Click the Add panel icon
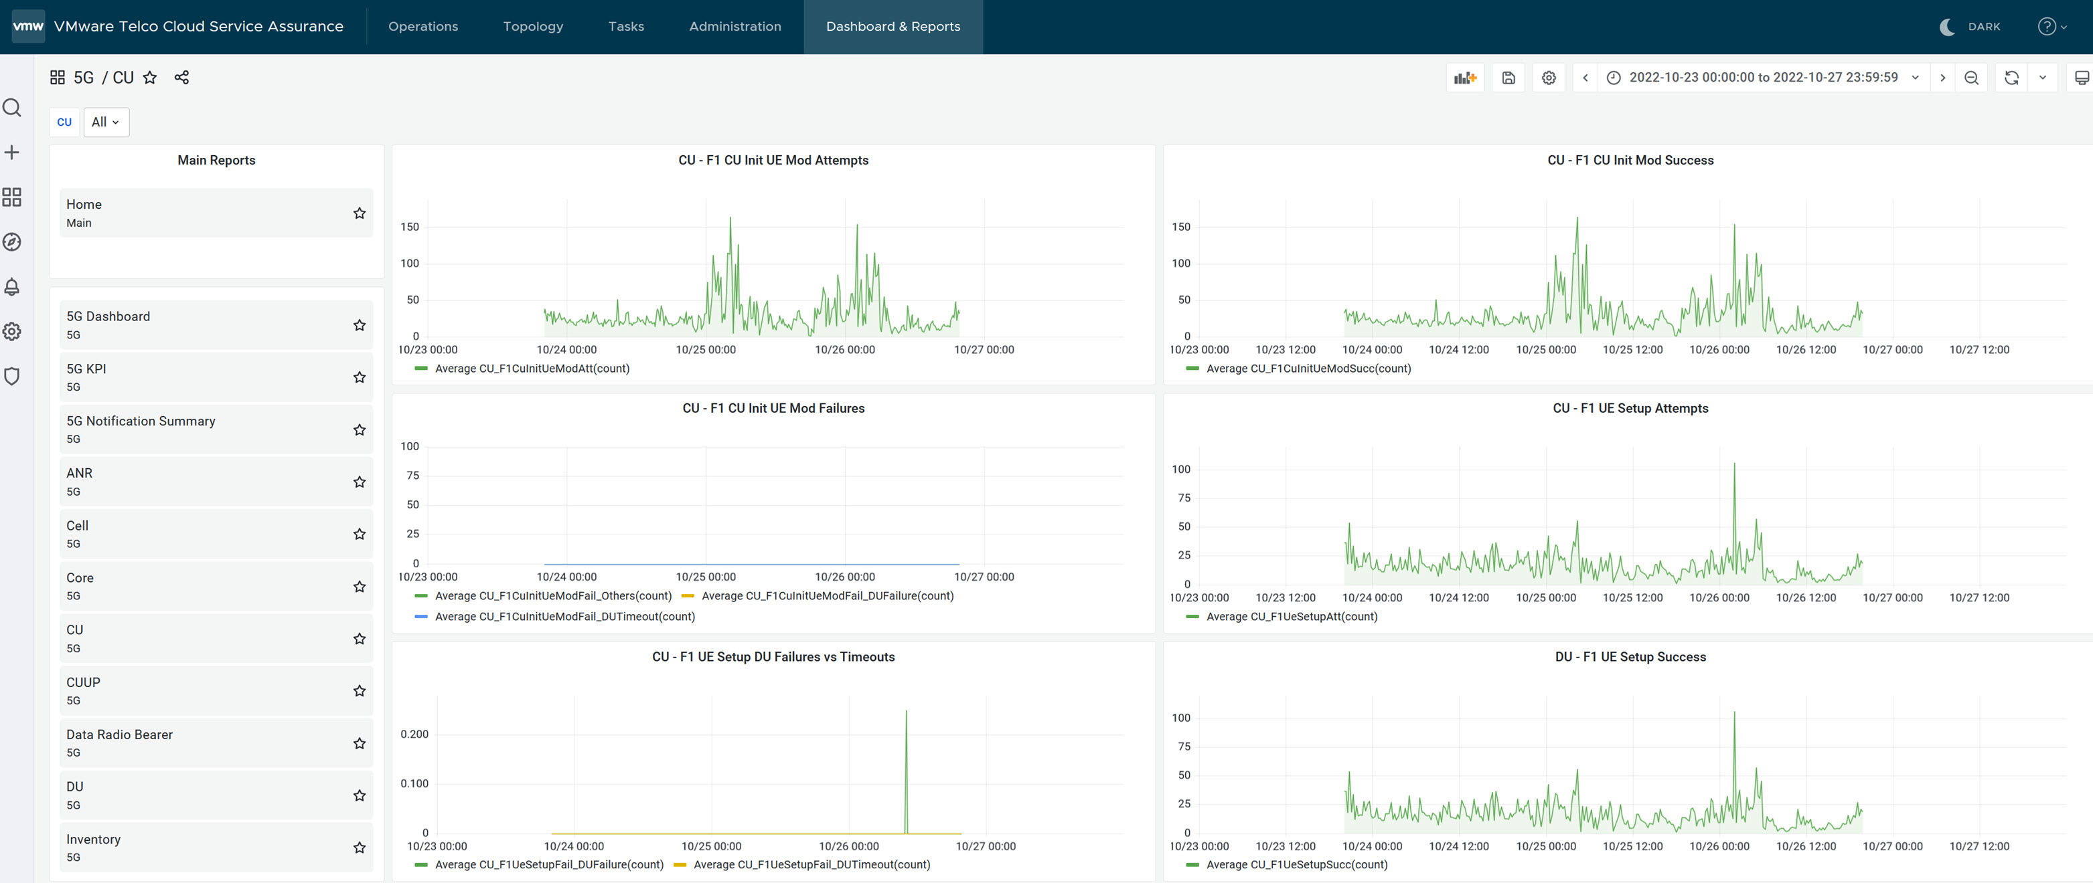The height and width of the screenshot is (883, 2093). 1465,78
